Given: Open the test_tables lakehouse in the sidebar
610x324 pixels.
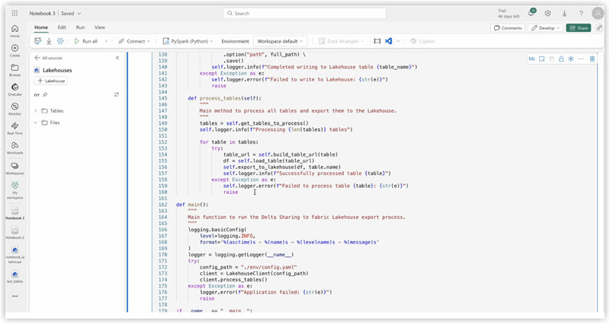Looking at the screenshot, I should (x=14, y=276).
